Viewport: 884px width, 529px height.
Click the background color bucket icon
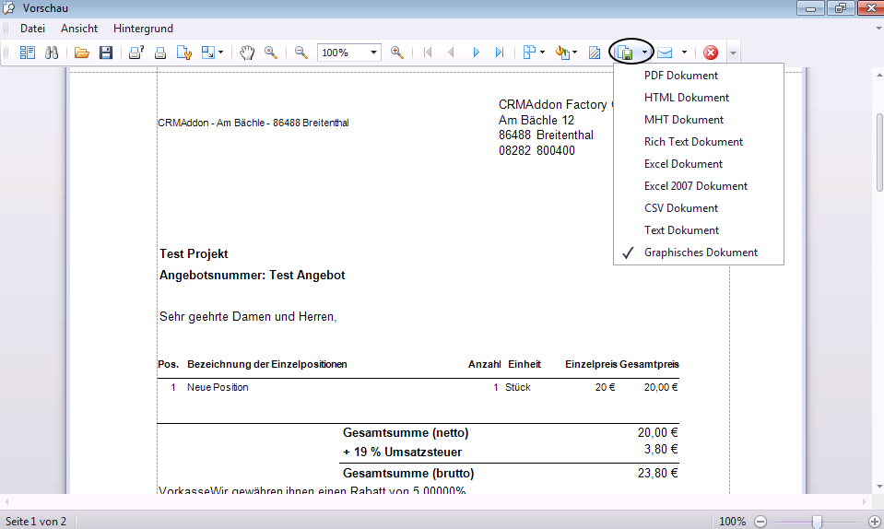562,53
